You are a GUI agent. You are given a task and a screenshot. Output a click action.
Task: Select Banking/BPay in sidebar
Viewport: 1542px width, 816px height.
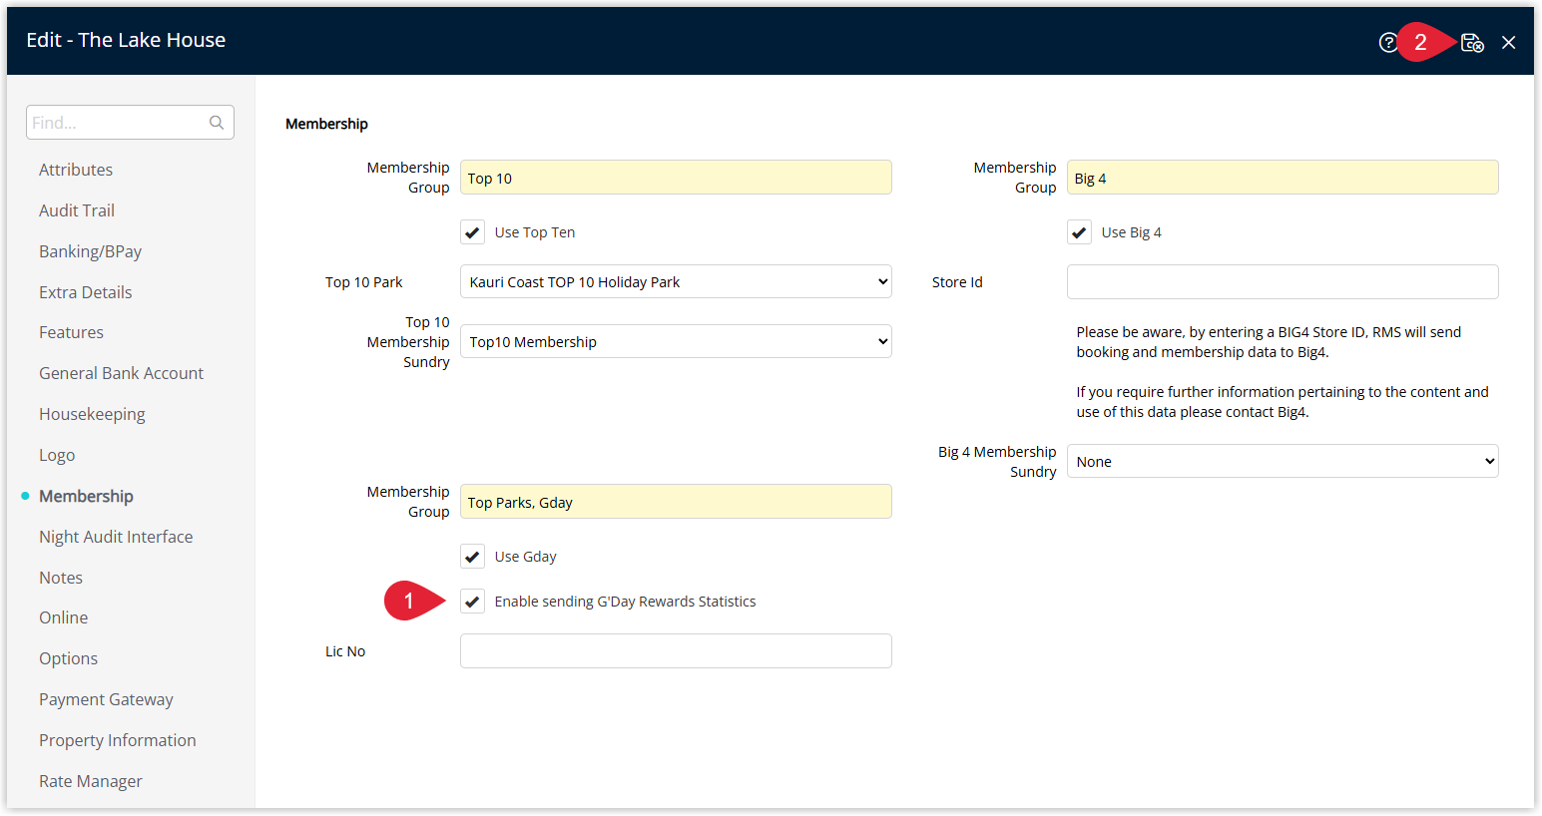pyautogui.click(x=90, y=251)
